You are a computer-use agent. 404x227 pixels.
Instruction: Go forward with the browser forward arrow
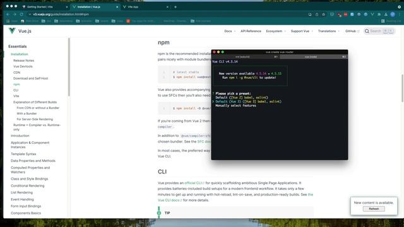pyautogui.click(x=15, y=15)
